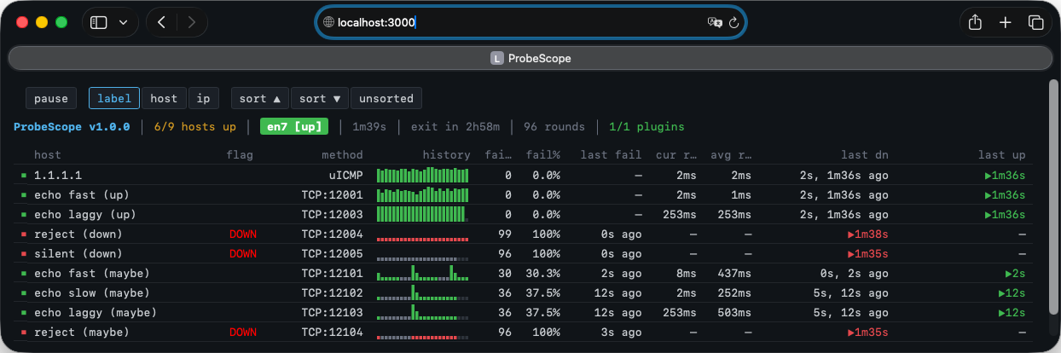Show tab overview icon

click(1035, 23)
